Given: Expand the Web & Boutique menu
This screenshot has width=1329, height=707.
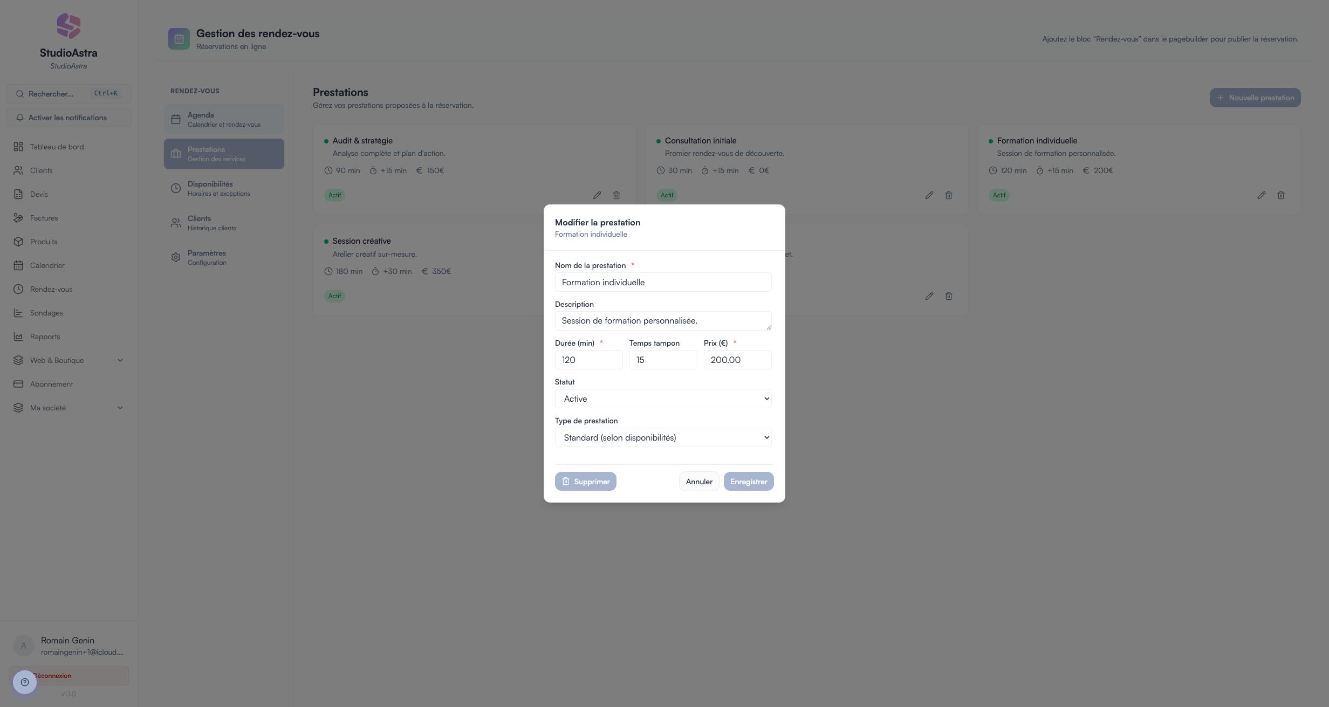Looking at the screenshot, I should pyautogui.click(x=68, y=360).
